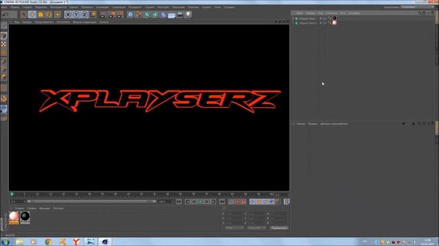This screenshot has height=246, width=439.
Task: Open the Render Settings icon
Action: 120,14
